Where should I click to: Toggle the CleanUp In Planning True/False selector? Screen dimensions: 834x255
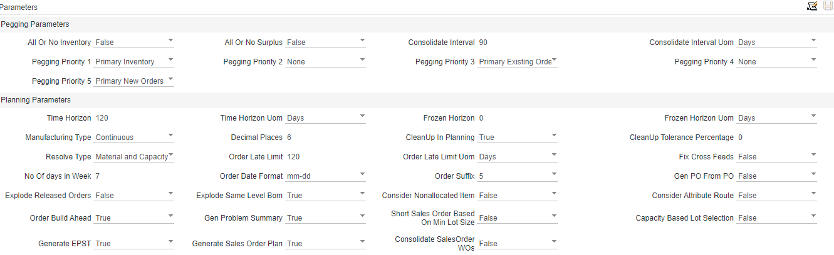518,137
